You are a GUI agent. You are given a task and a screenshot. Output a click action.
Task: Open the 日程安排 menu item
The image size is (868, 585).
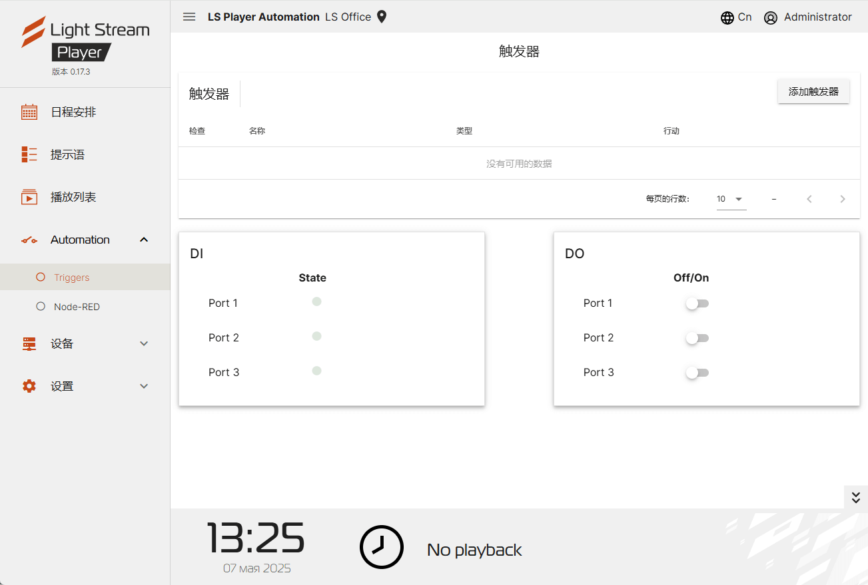pos(85,112)
